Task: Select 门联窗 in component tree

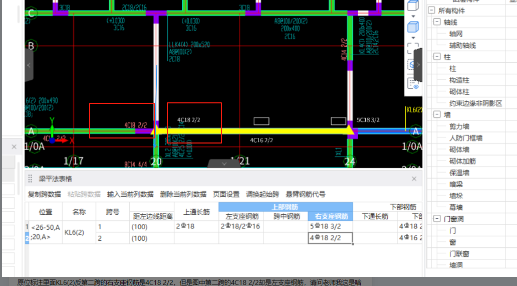Action: click(x=459, y=253)
